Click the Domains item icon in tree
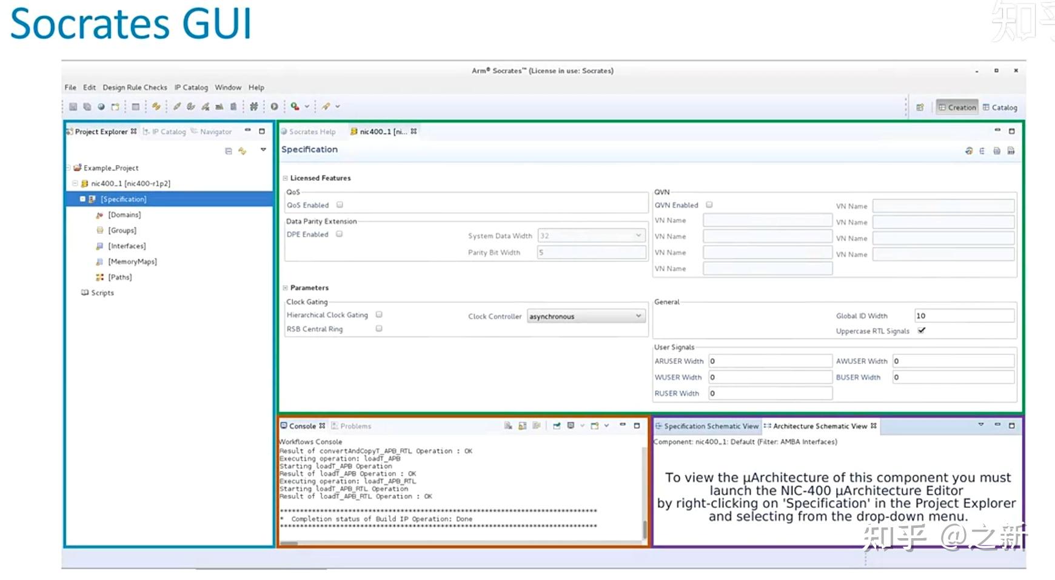The width and height of the screenshot is (1055, 580). 99,215
